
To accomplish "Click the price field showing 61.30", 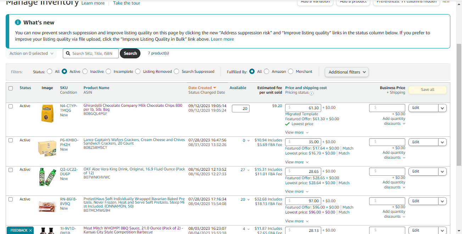I will [x=303, y=108].
